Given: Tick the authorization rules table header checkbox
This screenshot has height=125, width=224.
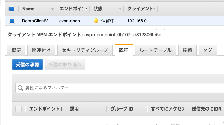Looking at the screenshot, I should (18, 109).
